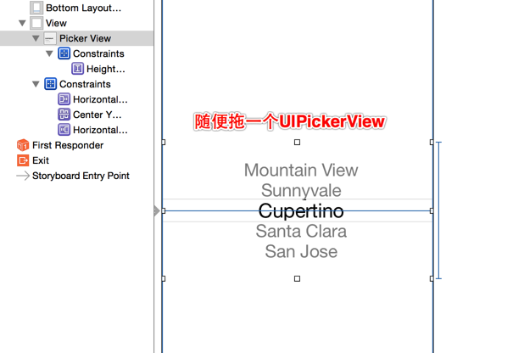Click the Picker View row icon
513x353 pixels.
(50, 38)
